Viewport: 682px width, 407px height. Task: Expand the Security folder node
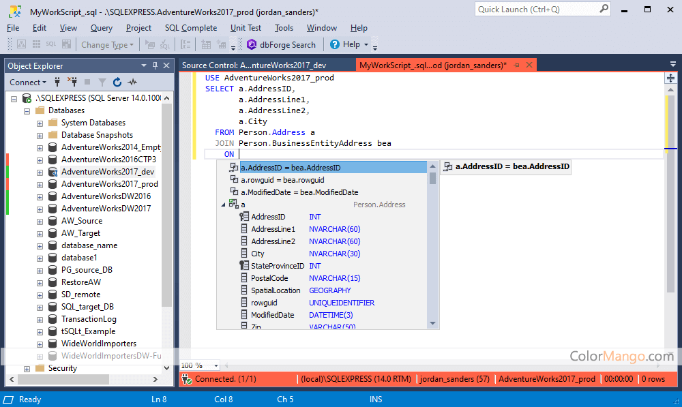27,369
